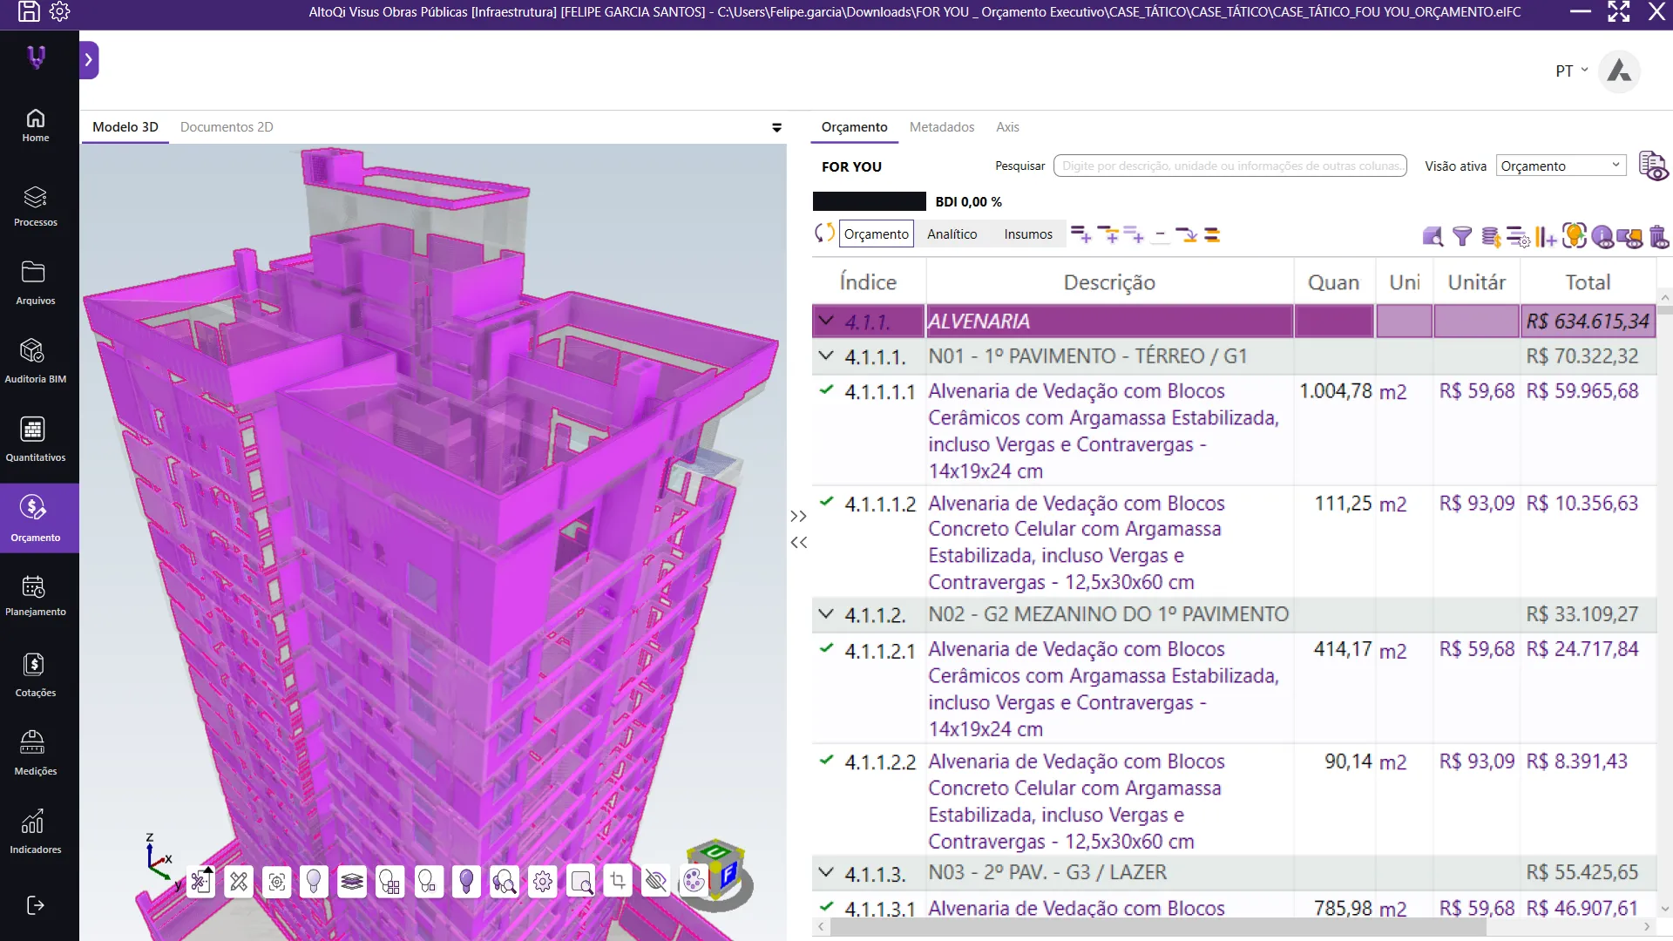Screen dimensions: 1673x941
Task: Select the crop tool in 3D toolbar
Action: (618, 881)
